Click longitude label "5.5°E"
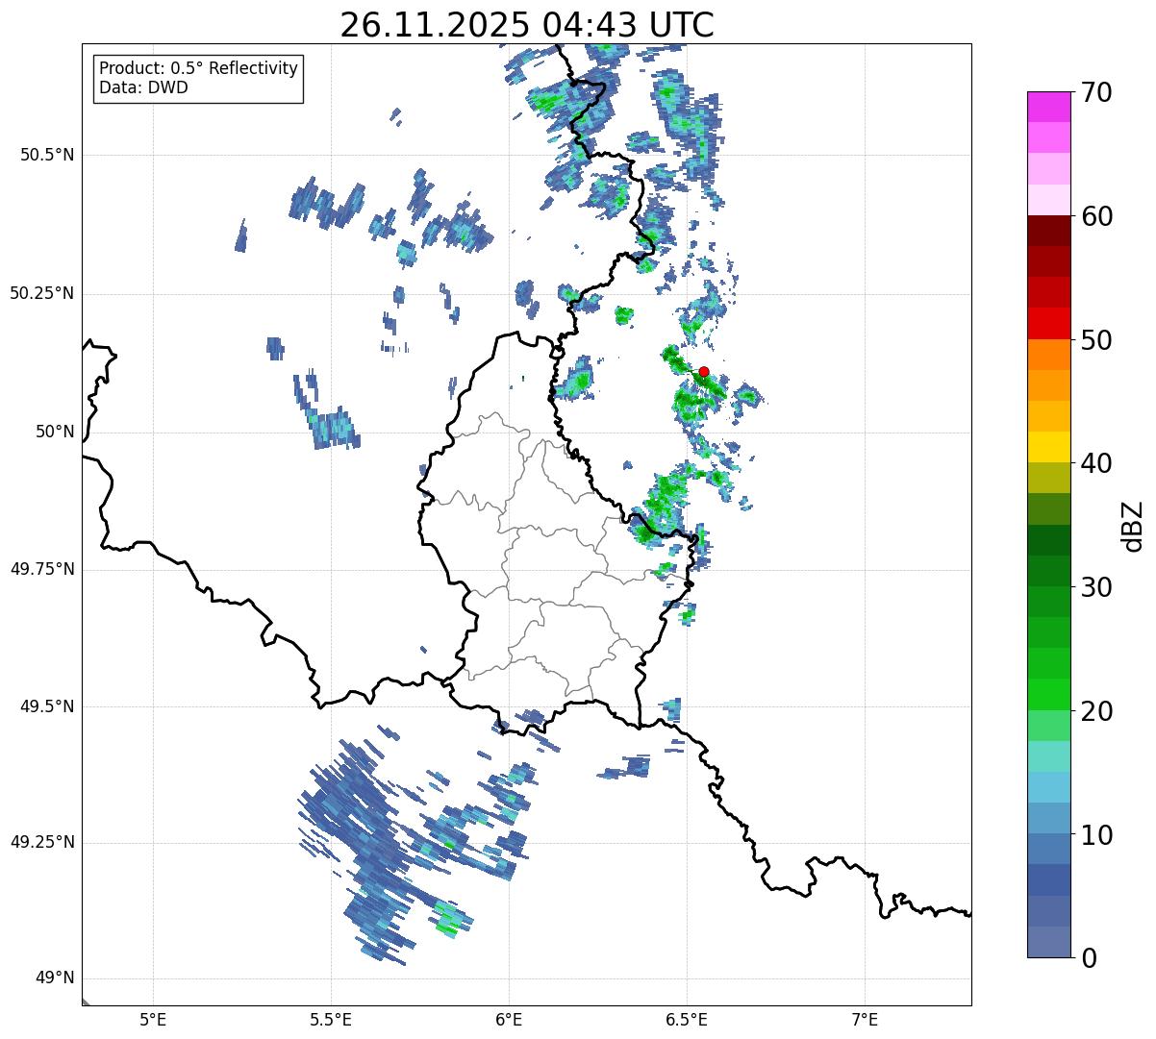The width and height of the screenshot is (1156, 1039). point(331,1019)
